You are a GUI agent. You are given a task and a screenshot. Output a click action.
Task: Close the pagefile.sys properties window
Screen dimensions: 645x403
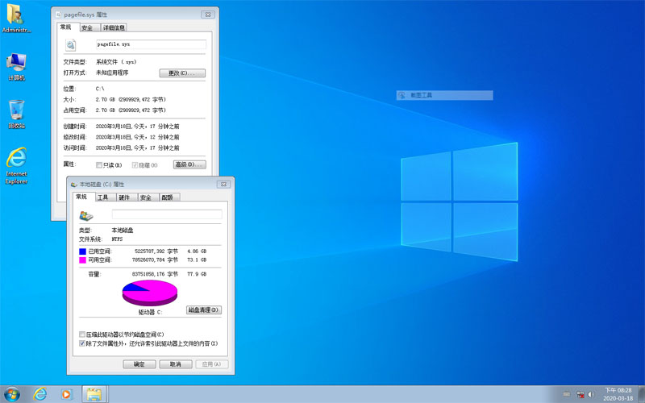(x=208, y=15)
